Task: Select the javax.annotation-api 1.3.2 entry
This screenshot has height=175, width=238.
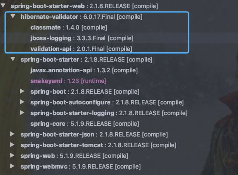Action: pos(84,71)
